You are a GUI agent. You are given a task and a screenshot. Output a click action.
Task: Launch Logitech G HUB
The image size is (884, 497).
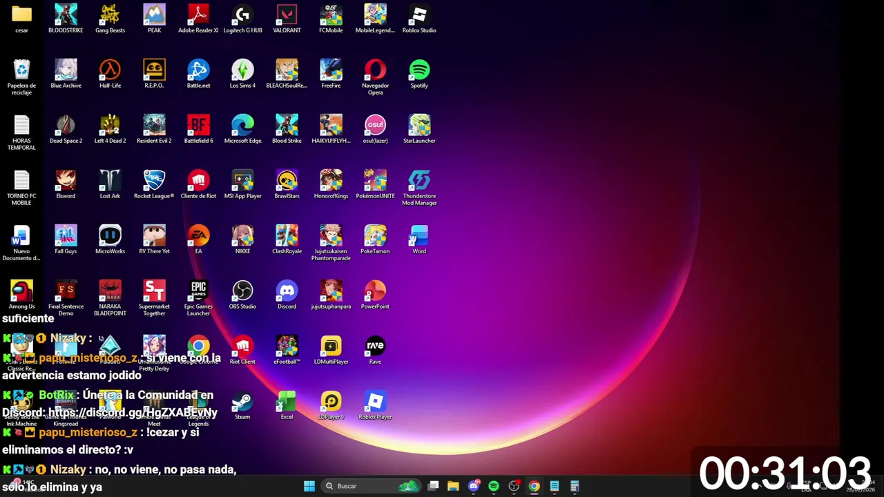click(x=242, y=19)
